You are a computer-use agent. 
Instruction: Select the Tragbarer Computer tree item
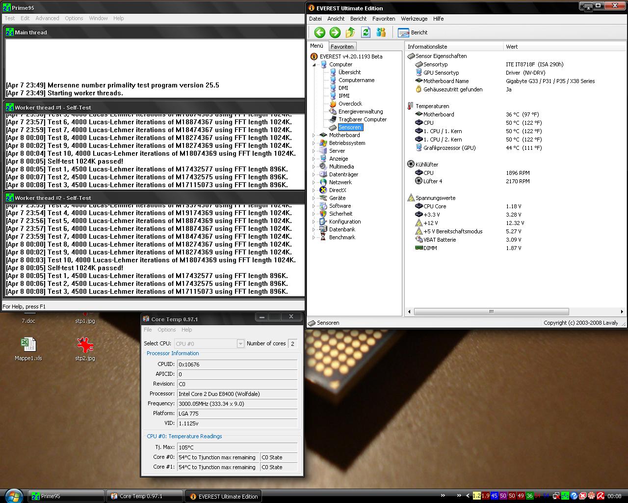click(363, 119)
